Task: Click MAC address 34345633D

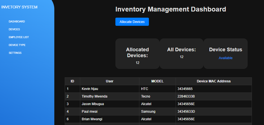Action: coord(214,112)
